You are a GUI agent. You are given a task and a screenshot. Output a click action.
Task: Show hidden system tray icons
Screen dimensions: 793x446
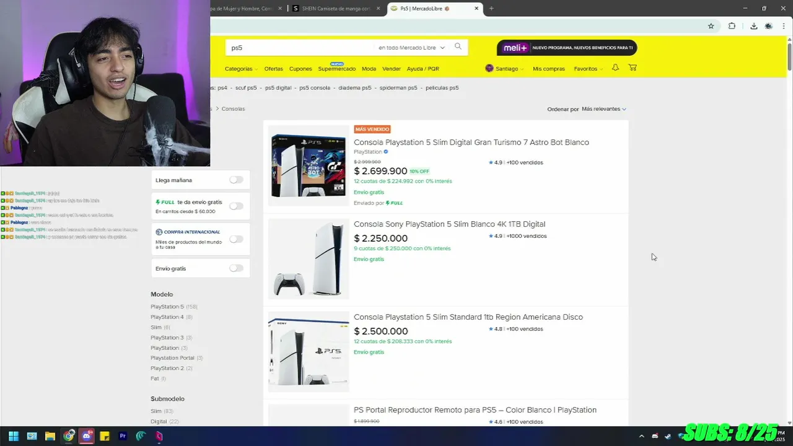click(x=641, y=436)
